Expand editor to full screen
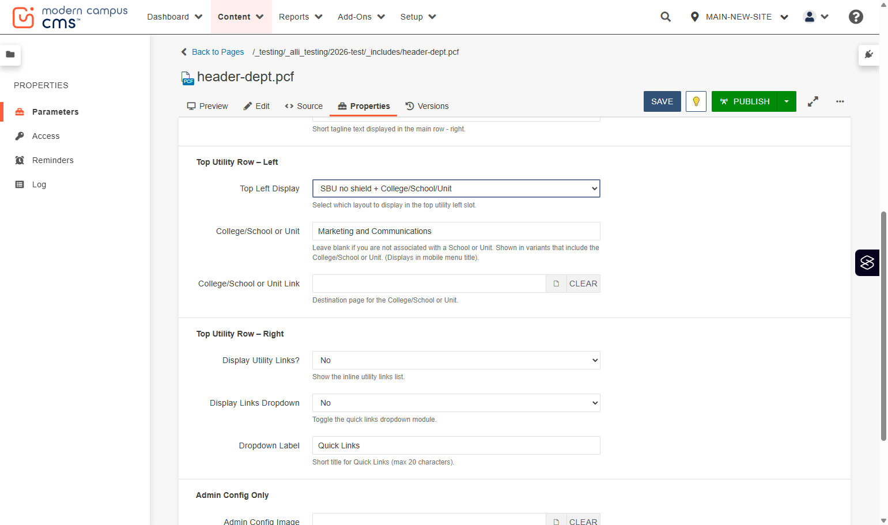This screenshot has height=525, width=888. coord(813,101)
